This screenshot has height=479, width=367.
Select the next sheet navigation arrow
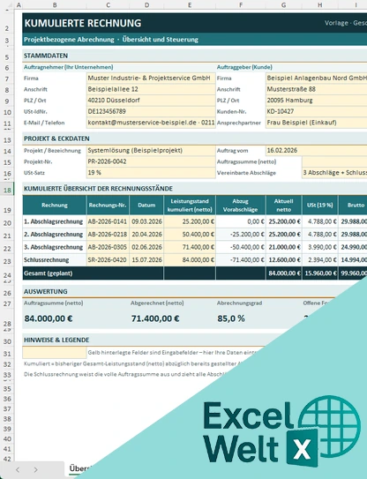pyautogui.click(x=35, y=469)
